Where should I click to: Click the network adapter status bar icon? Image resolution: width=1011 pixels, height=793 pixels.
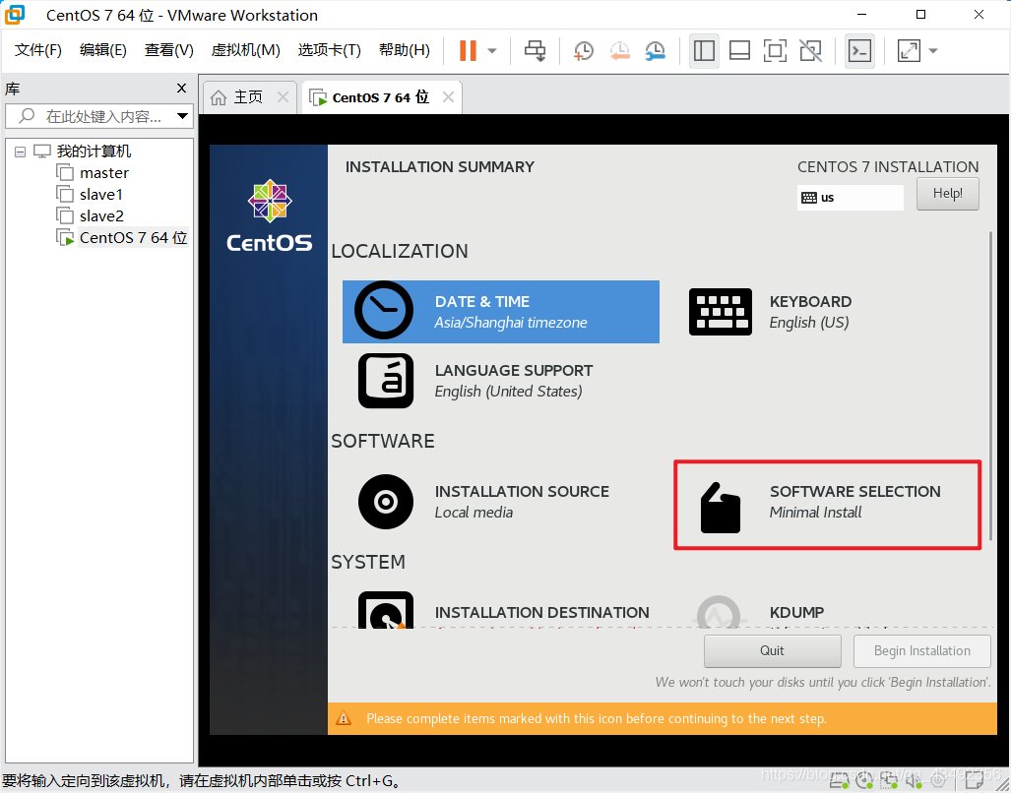pyautogui.click(x=890, y=781)
